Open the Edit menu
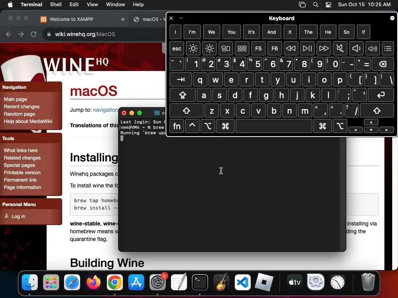The height and width of the screenshot is (298, 398). (x=74, y=4)
